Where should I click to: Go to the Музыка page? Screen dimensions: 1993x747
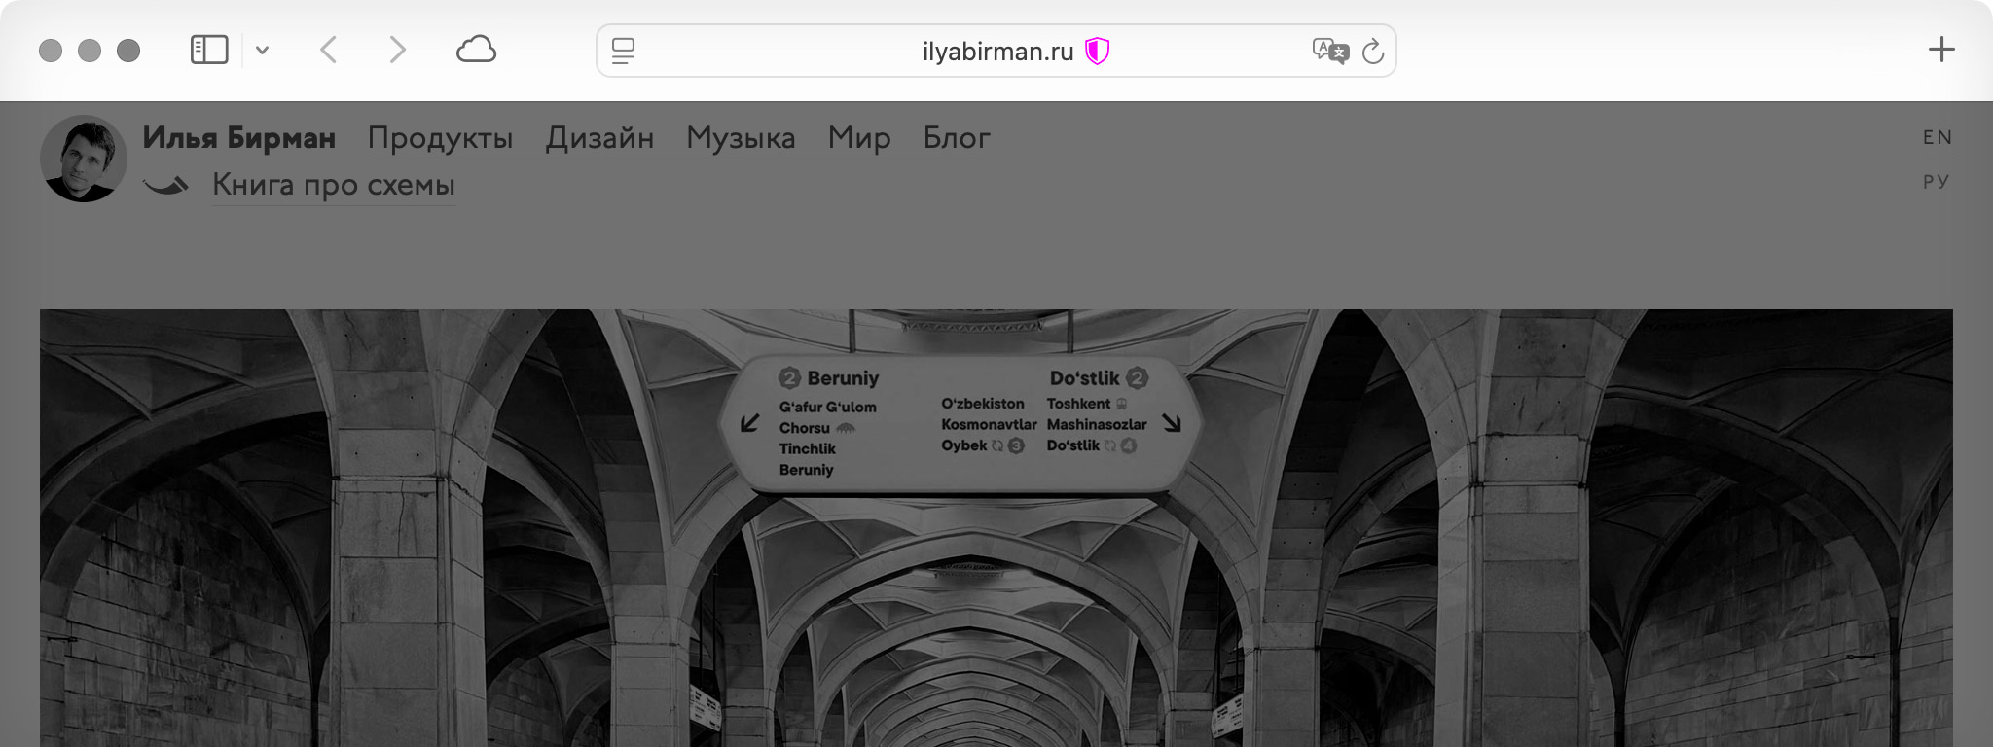coord(741,138)
